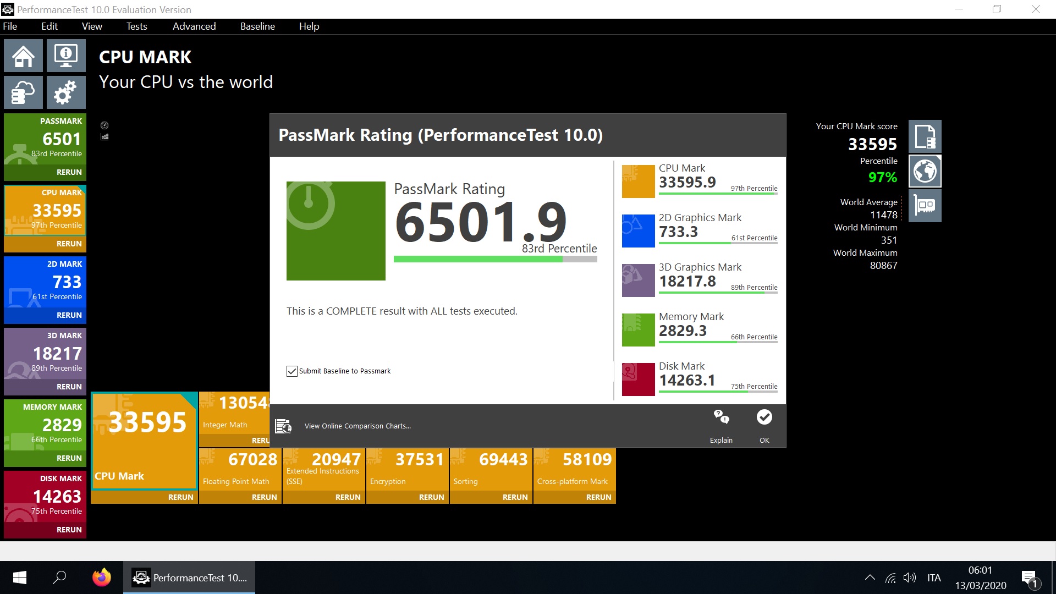This screenshot has width=1056, height=594.
Task: Rerun the 2D Mark test
Action: click(69, 315)
